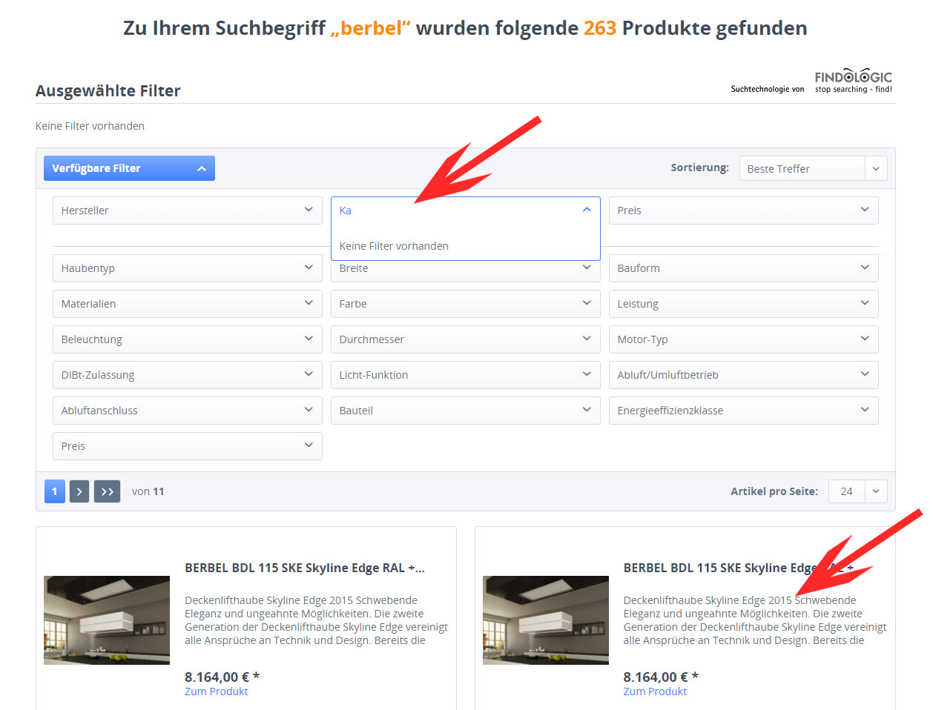This screenshot has height=710, width=933.
Task: Expand the Haubentyp filter
Action: point(188,268)
